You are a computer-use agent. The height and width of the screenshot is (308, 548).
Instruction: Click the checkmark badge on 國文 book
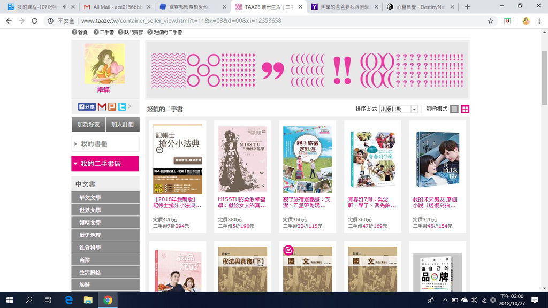tap(288, 250)
